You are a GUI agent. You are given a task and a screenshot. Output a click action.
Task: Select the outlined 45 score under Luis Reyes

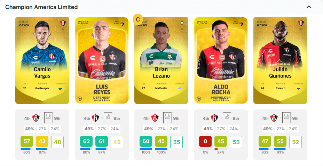(117, 142)
